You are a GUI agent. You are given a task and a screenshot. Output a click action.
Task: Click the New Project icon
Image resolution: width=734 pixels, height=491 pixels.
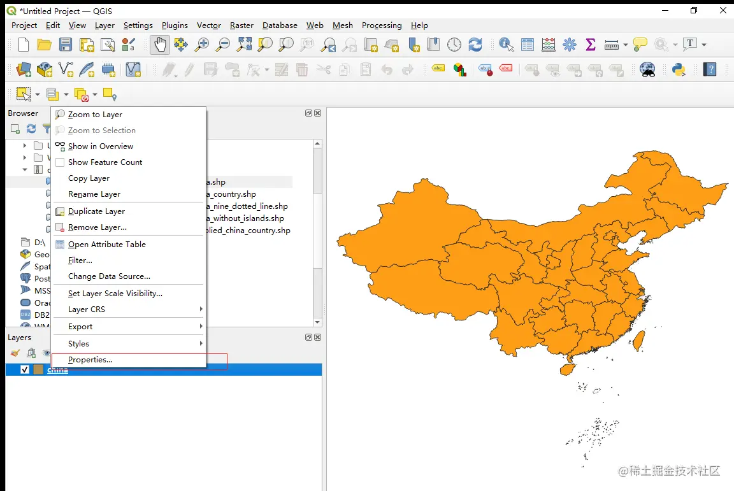pos(24,45)
